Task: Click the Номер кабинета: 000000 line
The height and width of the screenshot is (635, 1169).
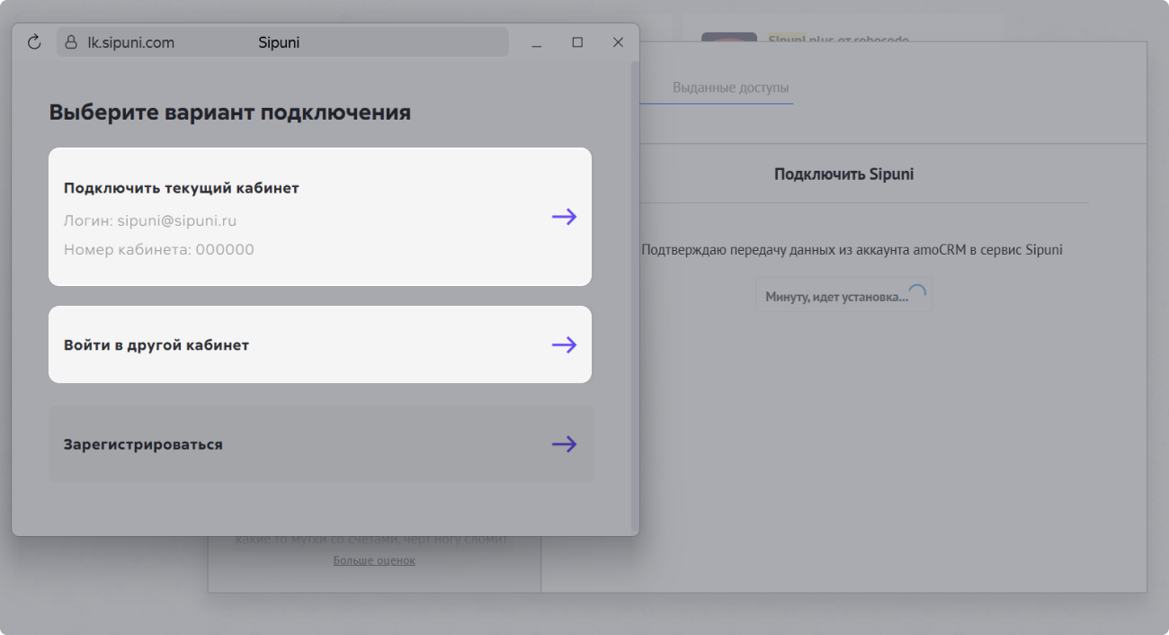Action: pyautogui.click(x=159, y=249)
